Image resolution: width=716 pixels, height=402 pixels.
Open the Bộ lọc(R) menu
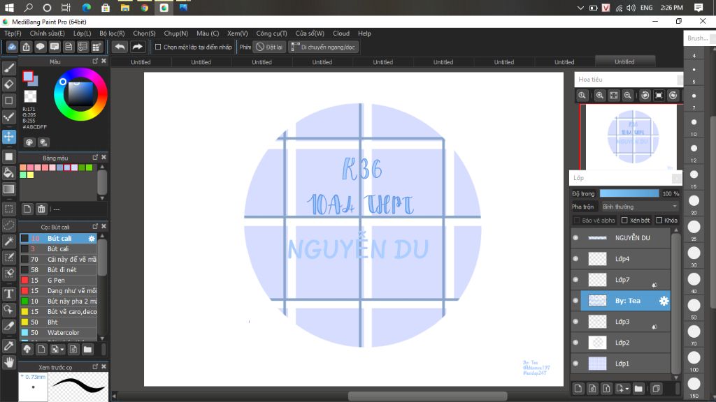[112, 33]
